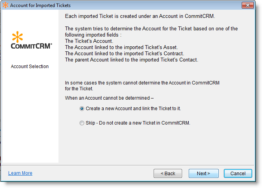Click the line mentioning the imported Ticket's Contact
Image resolution: width=262 pixels, height=188 pixels.
pos(131,60)
